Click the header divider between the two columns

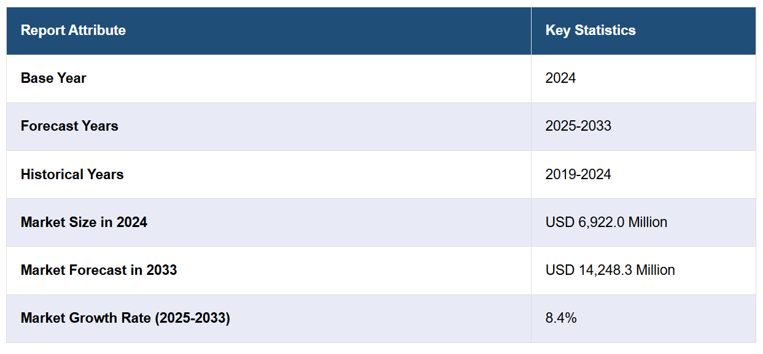531,30
